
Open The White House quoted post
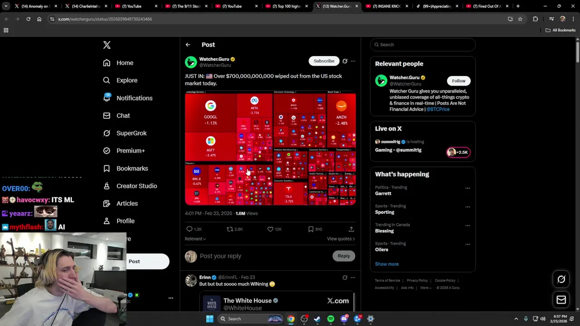pyautogui.click(x=277, y=302)
